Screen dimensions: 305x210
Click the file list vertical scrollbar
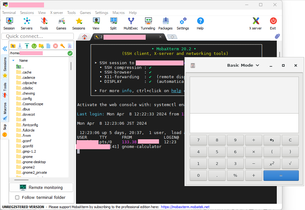tap(71, 66)
